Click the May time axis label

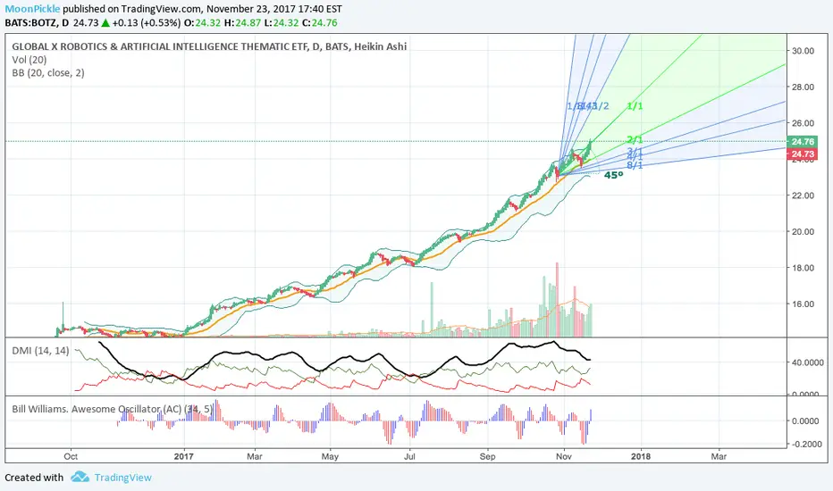coord(330,456)
